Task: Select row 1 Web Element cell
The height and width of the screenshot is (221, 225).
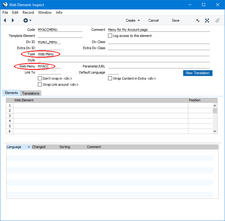Action: click(100, 105)
